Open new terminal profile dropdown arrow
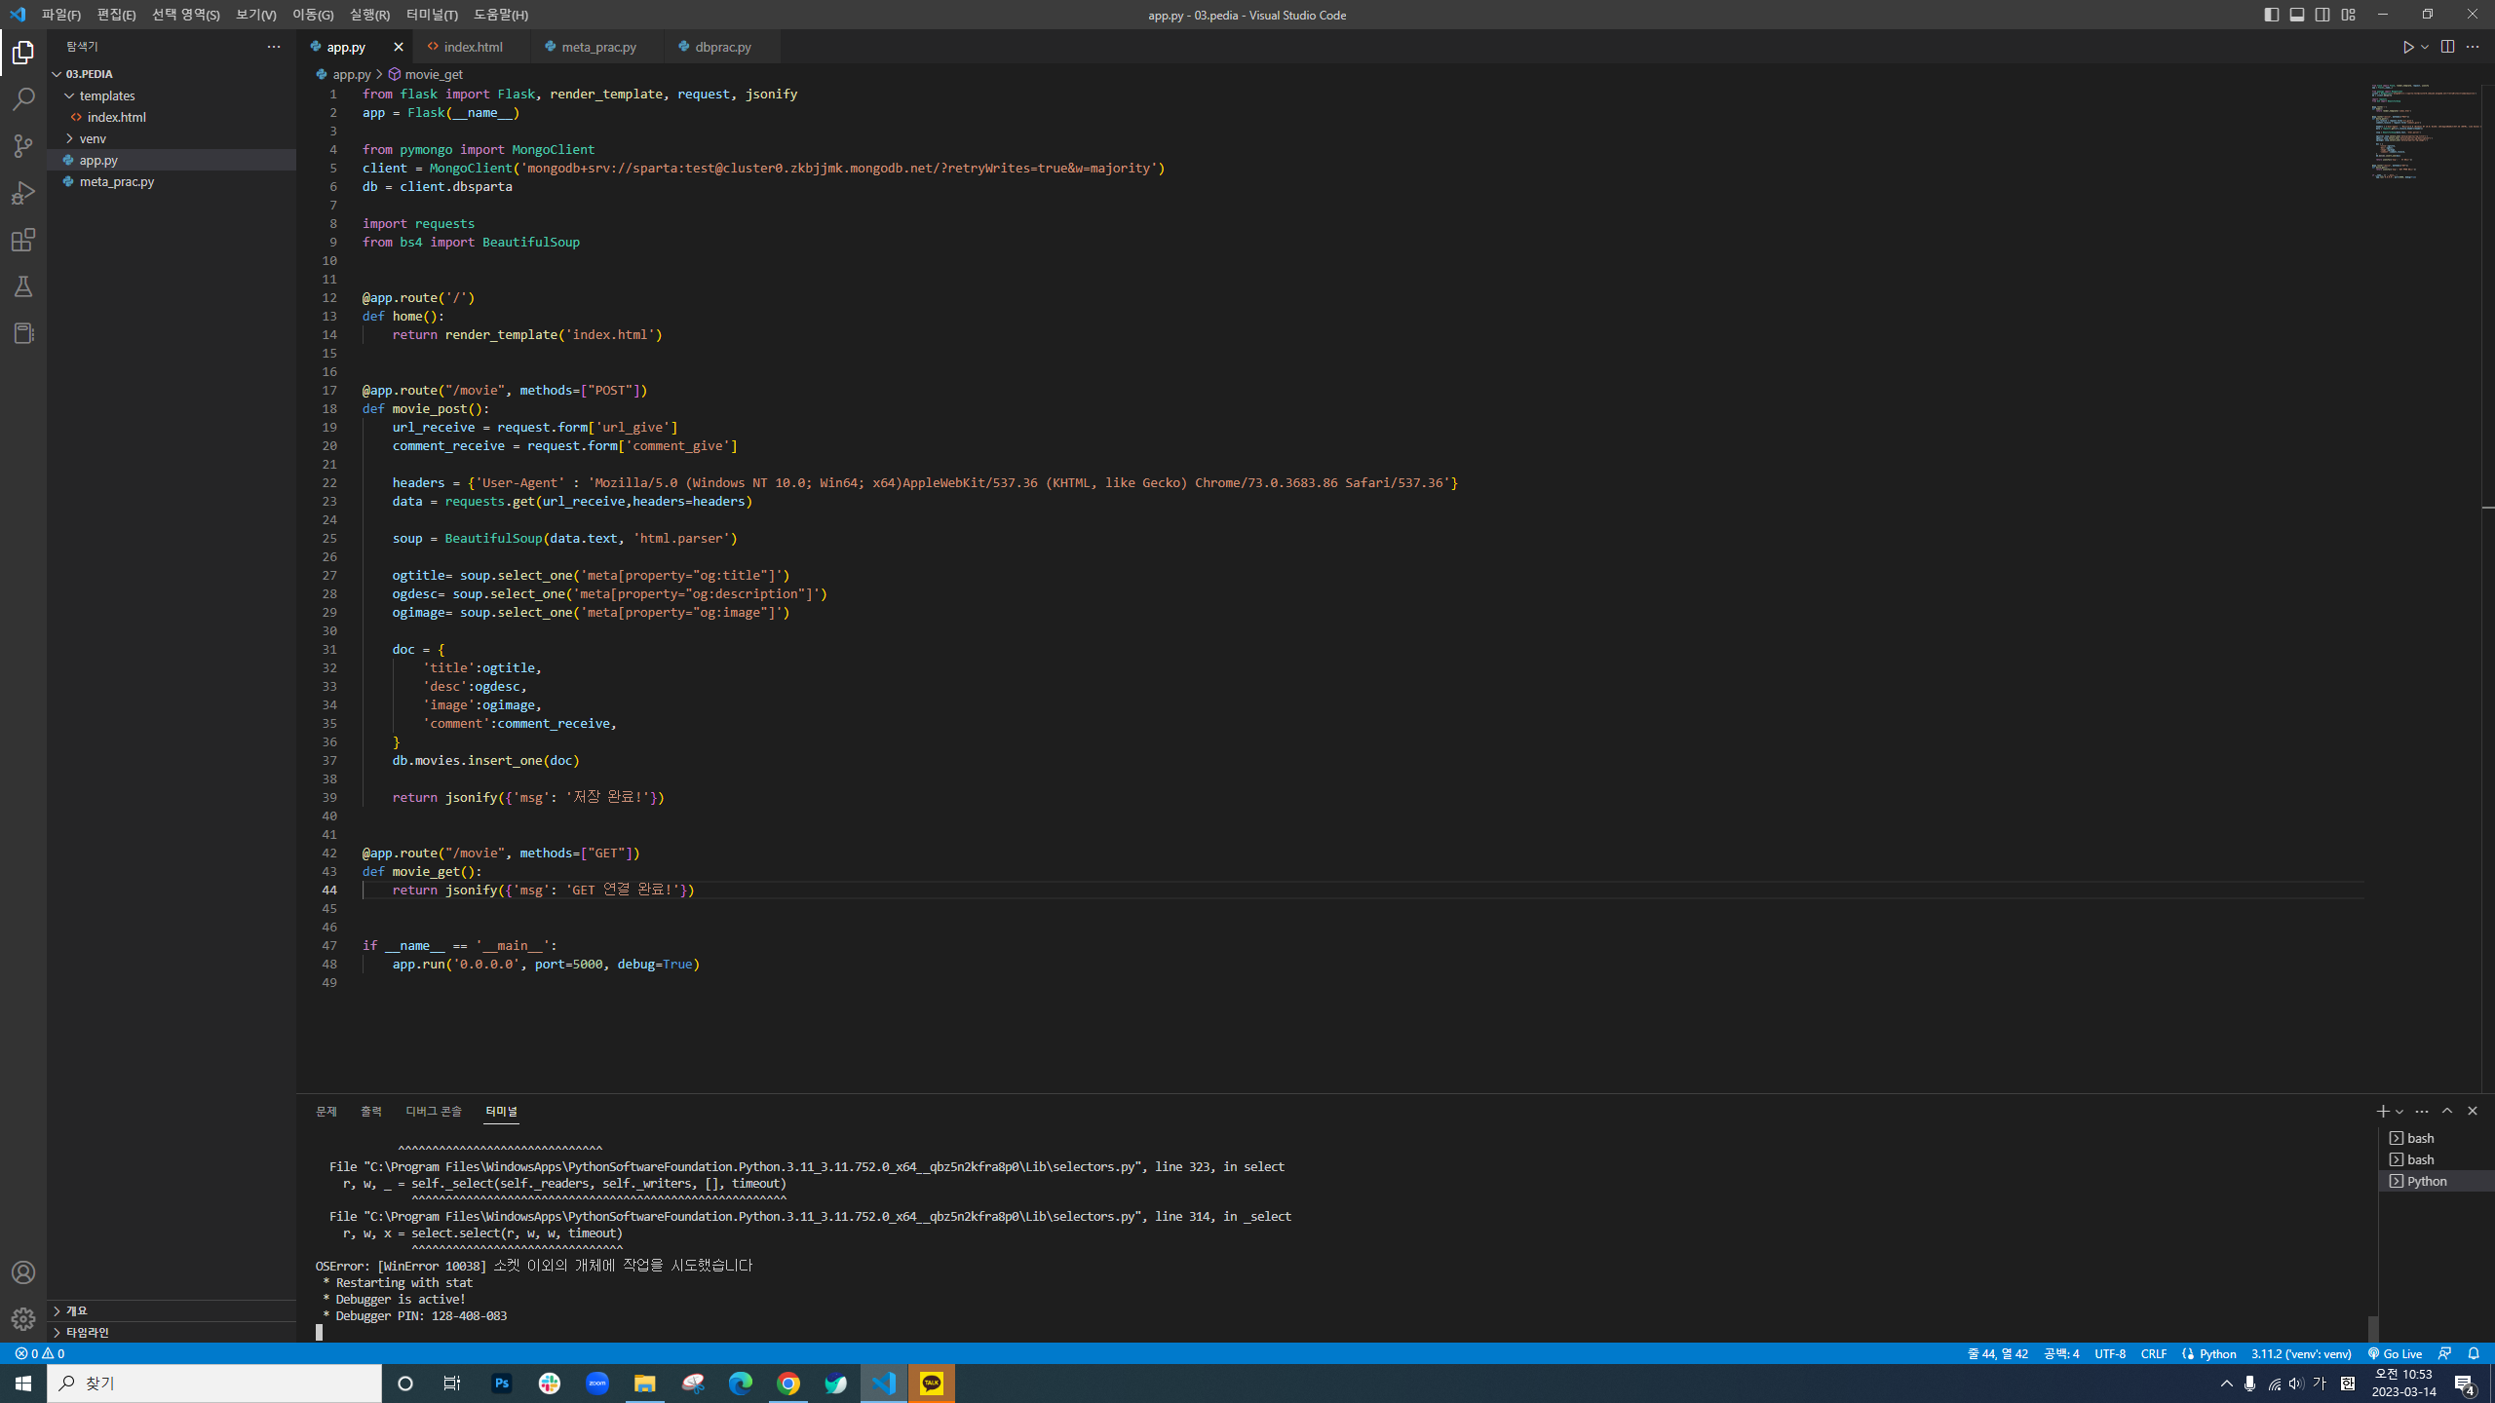2495x1403 pixels. point(2399,1111)
